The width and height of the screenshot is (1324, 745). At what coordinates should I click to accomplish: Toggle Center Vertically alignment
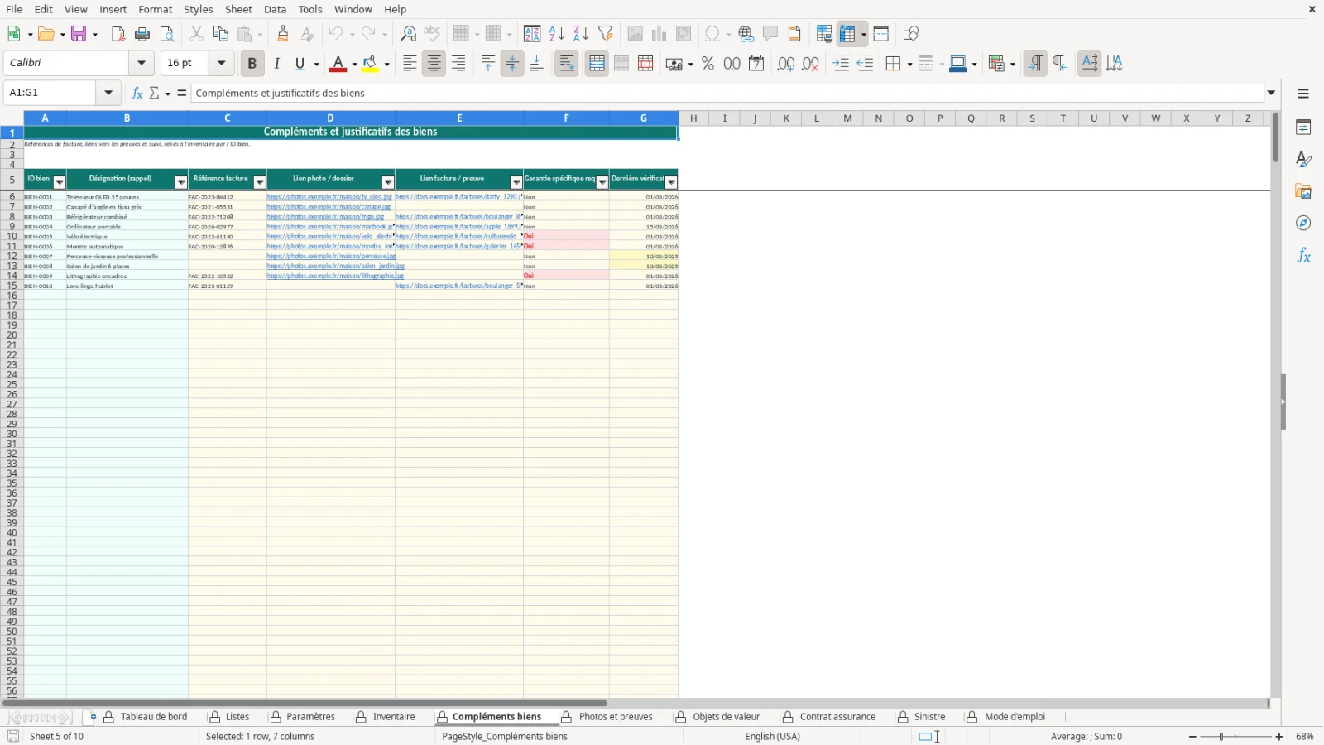[512, 64]
